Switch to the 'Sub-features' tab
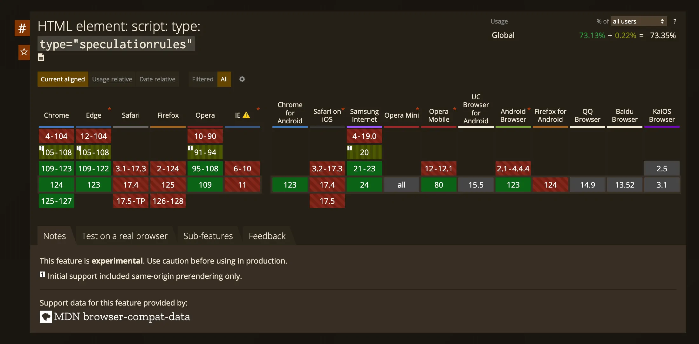 click(x=208, y=235)
